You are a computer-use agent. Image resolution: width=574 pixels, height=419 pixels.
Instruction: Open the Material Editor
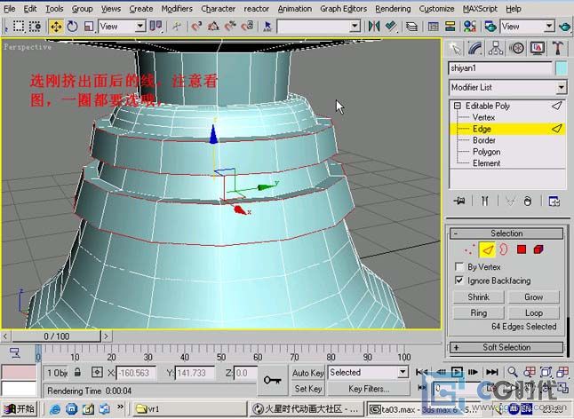point(470,27)
